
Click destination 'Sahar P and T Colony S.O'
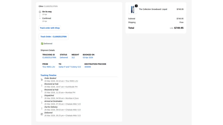pyautogui.click(x=70, y=67)
